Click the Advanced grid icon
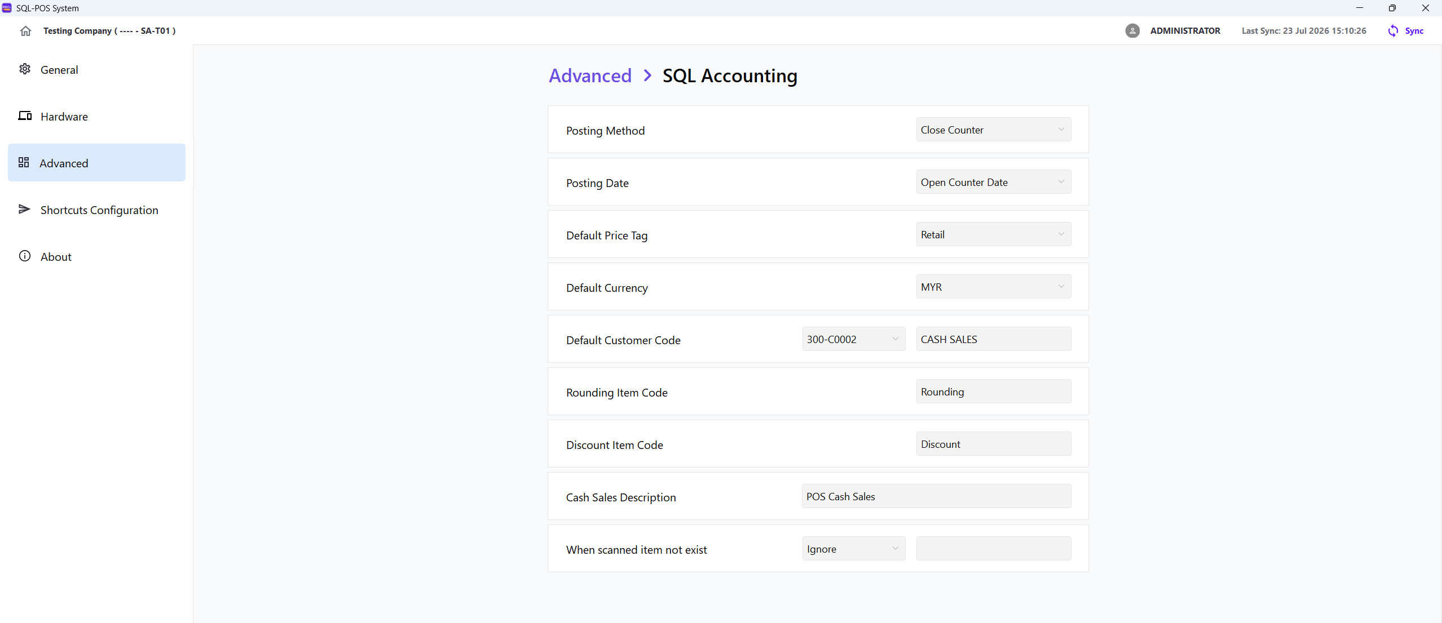Image resolution: width=1442 pixels, height=623 pixels. (x=24, y=162)
